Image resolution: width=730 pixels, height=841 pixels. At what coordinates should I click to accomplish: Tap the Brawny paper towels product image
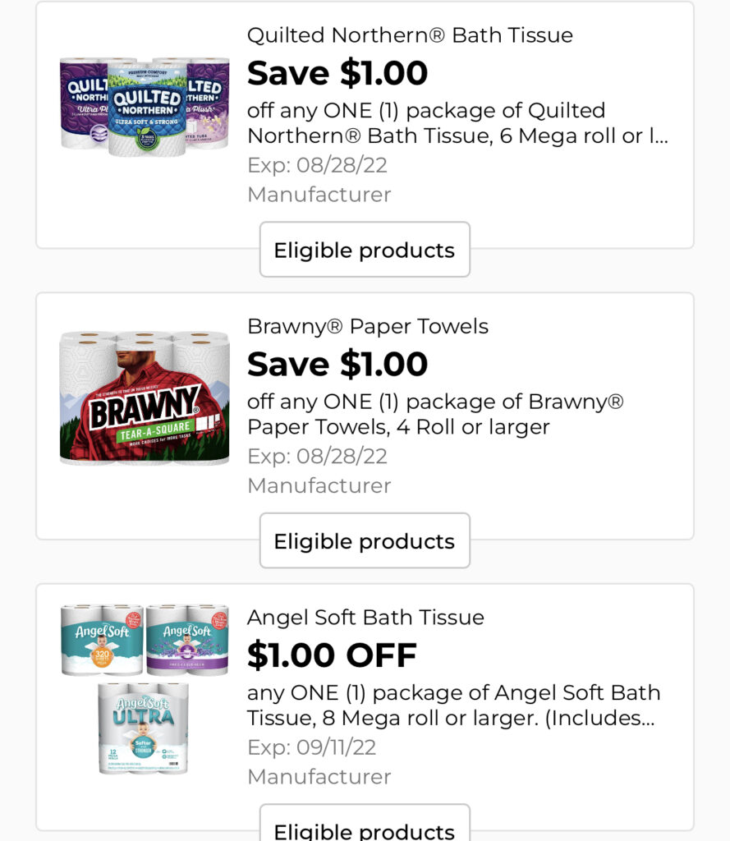click(145, 398)
